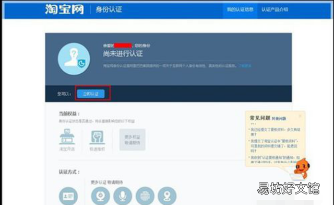
Task: Open the first question in 常见问题
Action: coord(275,132)
